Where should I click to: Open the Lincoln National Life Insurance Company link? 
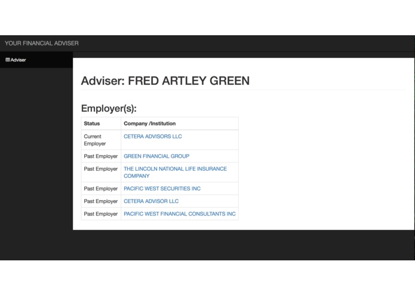pyautogui.click(x=175, y=172)
